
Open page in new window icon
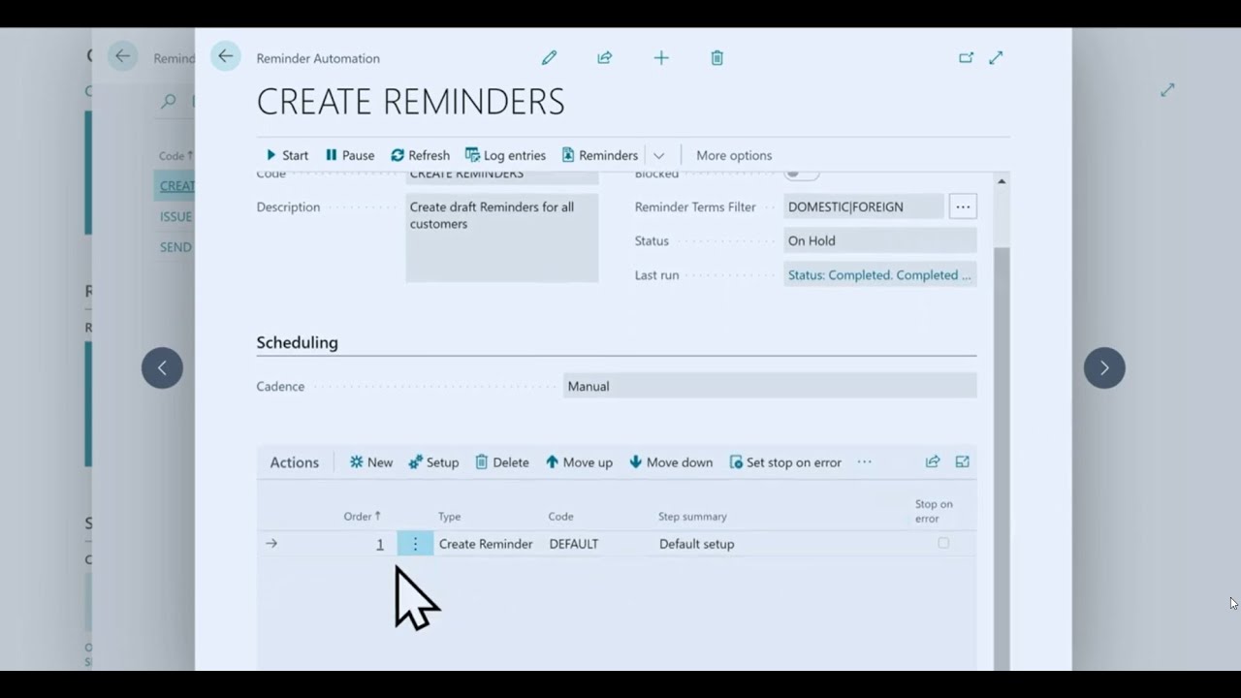tap(966, 58)
